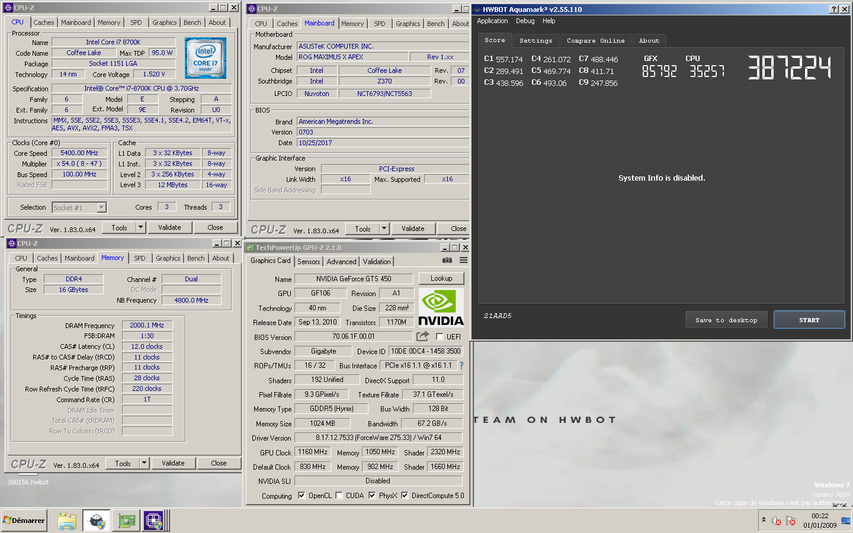
Task: Click the 380156.hwbot desktop file label
Action: coord(28,482)
